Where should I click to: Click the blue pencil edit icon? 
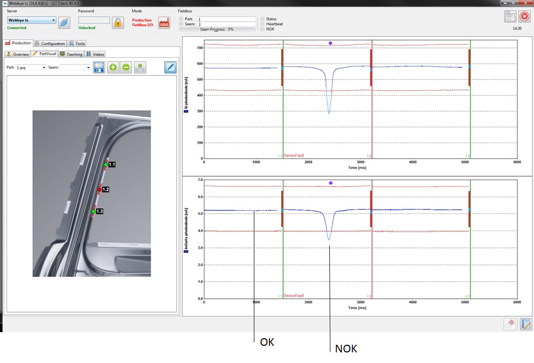point(170,67)
